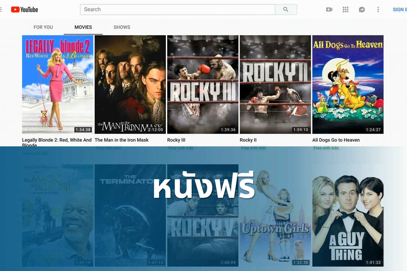Viewport: 407px width, 271px height.
Task: Click the 1:24:37 duration badge
Action: pos(373,130)
